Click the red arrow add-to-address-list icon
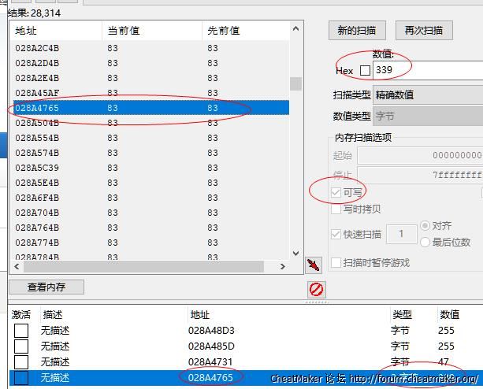Viewport: 483px width, 389px height. tap(314, 264)
